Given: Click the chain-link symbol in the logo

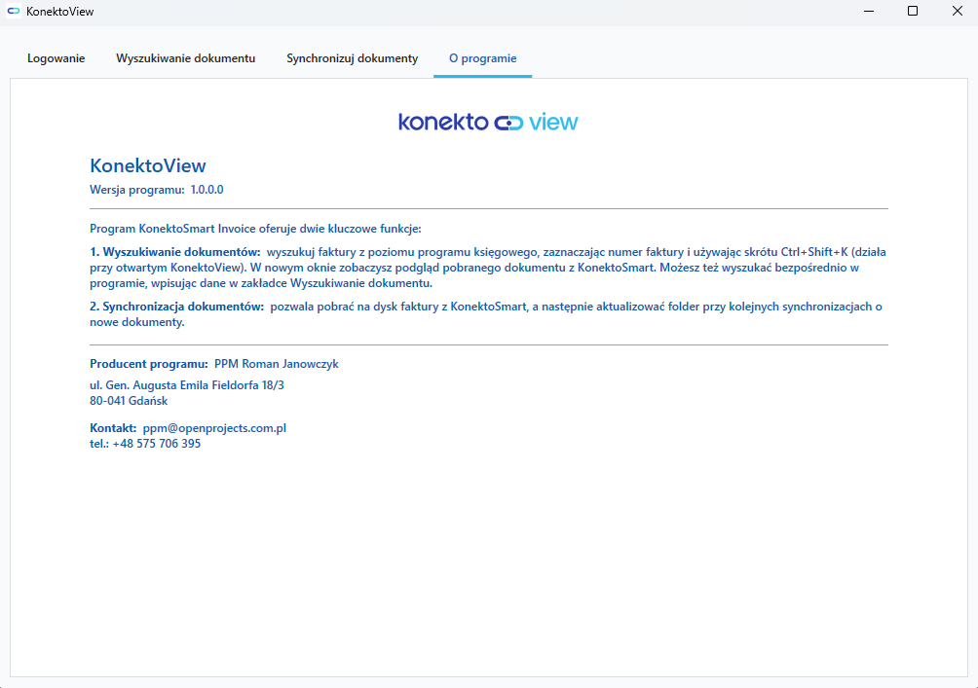Looking at the screenshot, I should point(508,123).
